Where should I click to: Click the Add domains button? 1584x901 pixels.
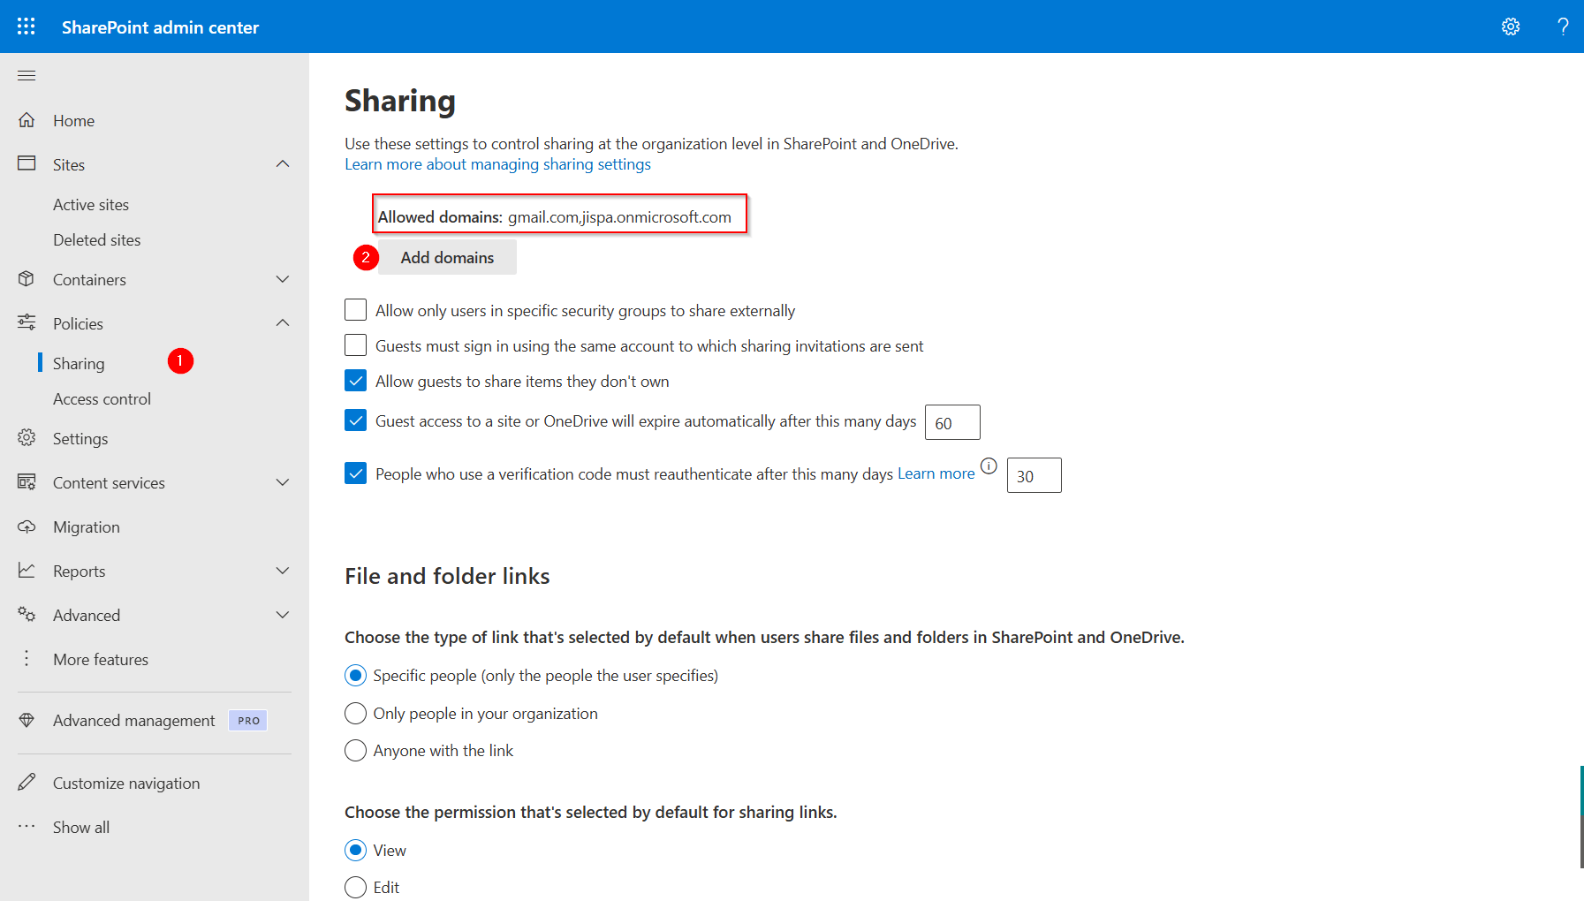(x=447, y=257)
